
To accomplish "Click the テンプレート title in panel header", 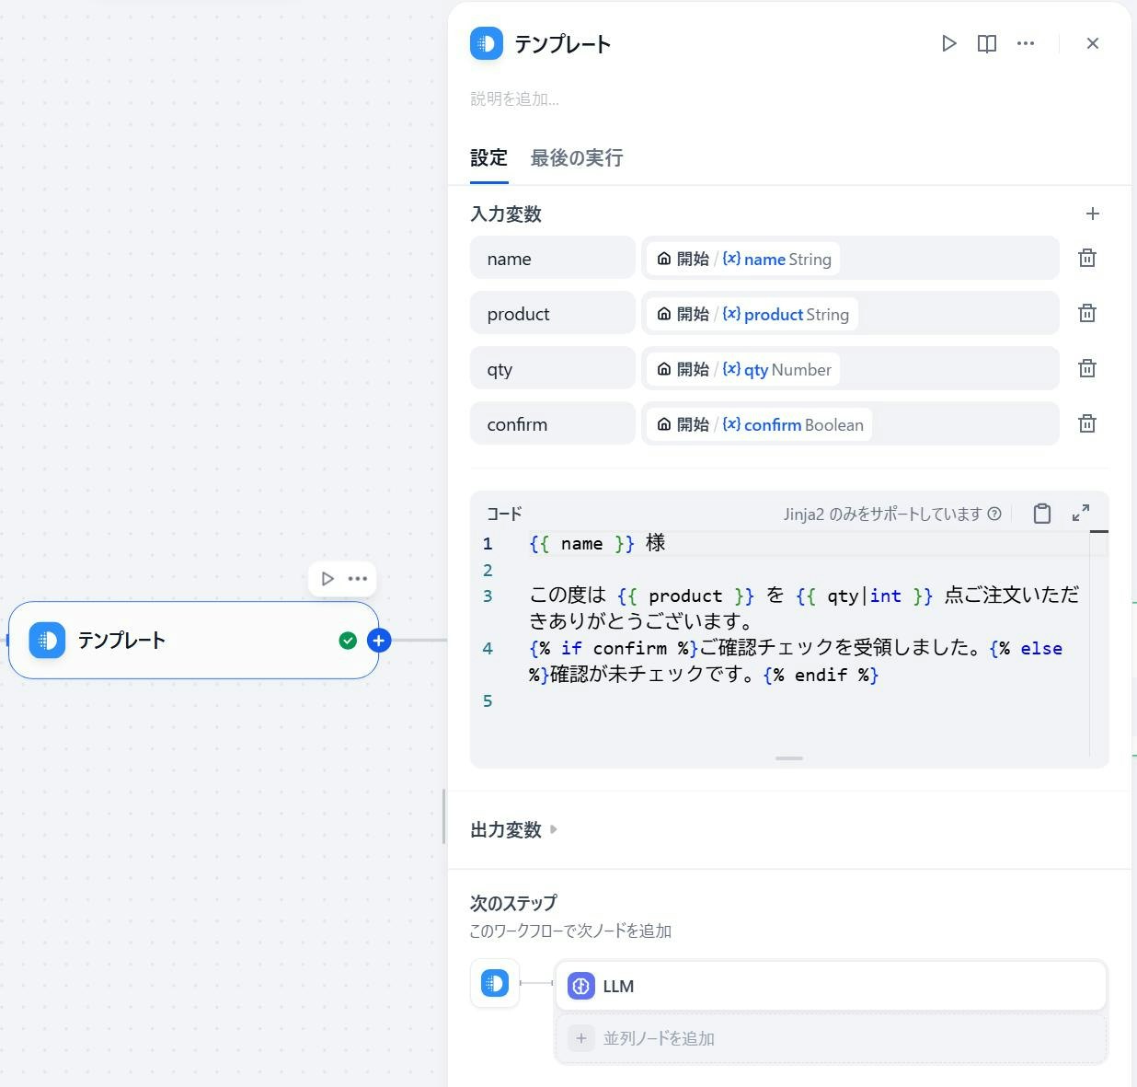I will 562,44.
